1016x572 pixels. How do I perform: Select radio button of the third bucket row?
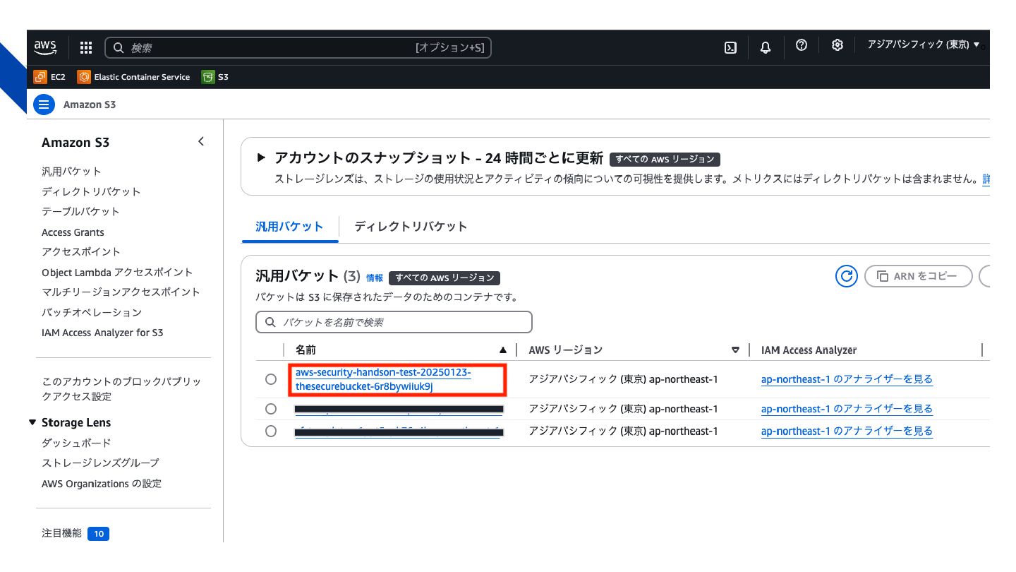pyautogui.click(x=271, y=431)
